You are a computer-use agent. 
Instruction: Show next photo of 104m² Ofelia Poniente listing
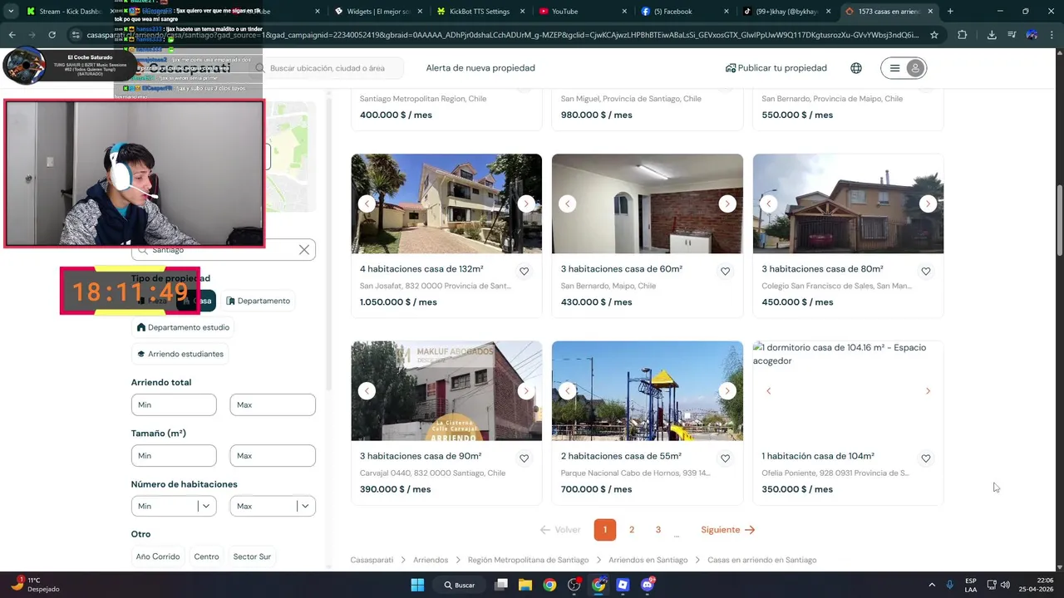pyautogui.click(x=928, y=390)
